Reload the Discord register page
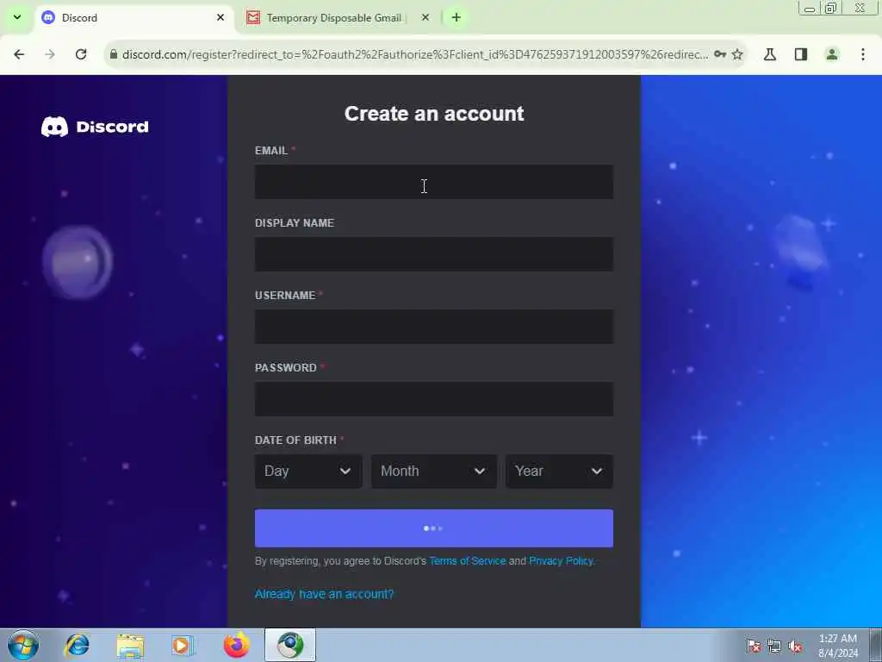882x662 pixels. coord(81,54)
